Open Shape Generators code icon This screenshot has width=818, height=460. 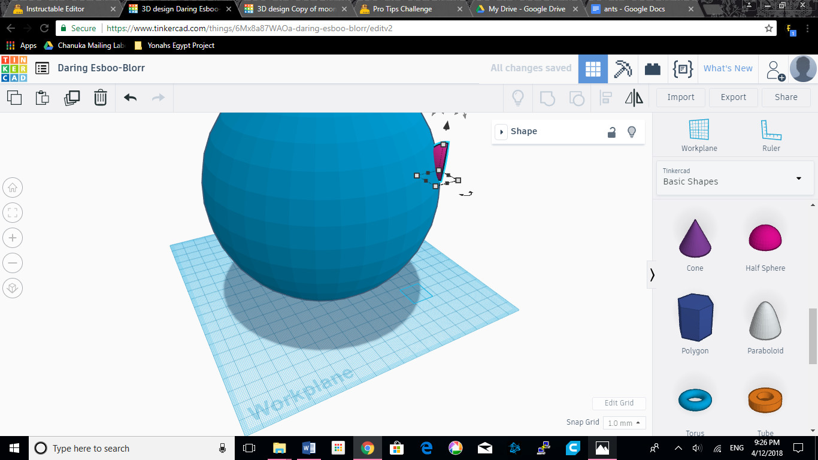pyautogui.click(x=683, y=69)
